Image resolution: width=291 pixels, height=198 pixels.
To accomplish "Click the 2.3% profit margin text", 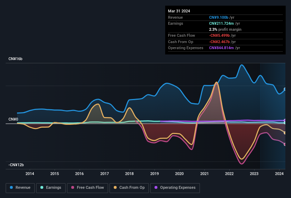I will coord(225,29).
